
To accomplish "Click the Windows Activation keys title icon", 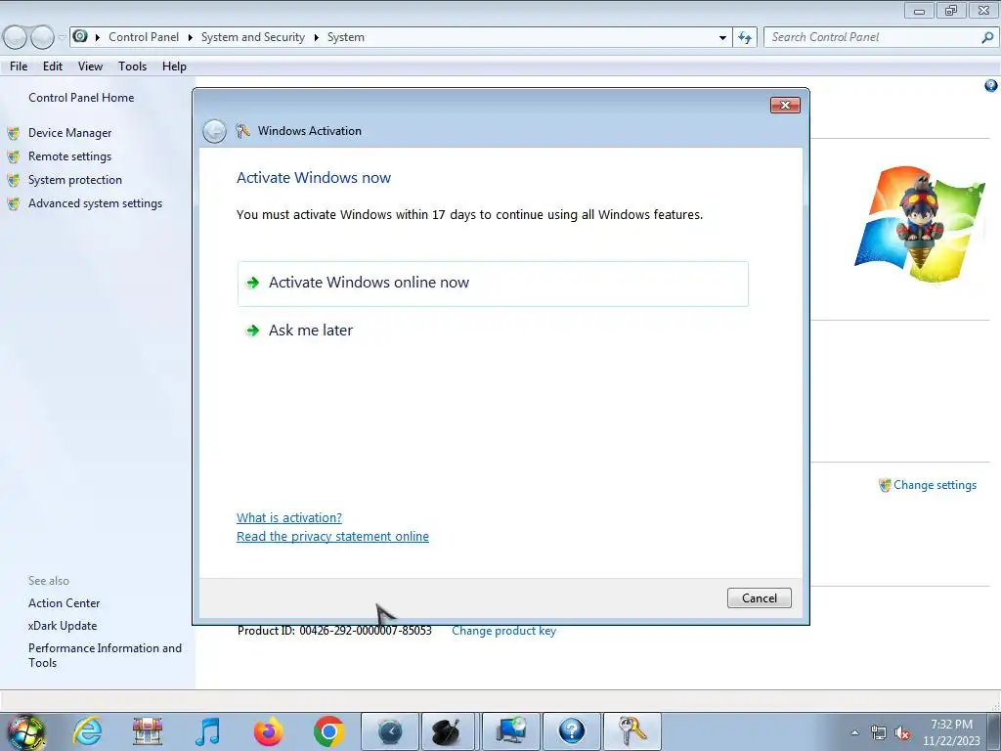I will pyautogui.click(x=242, y=131).
